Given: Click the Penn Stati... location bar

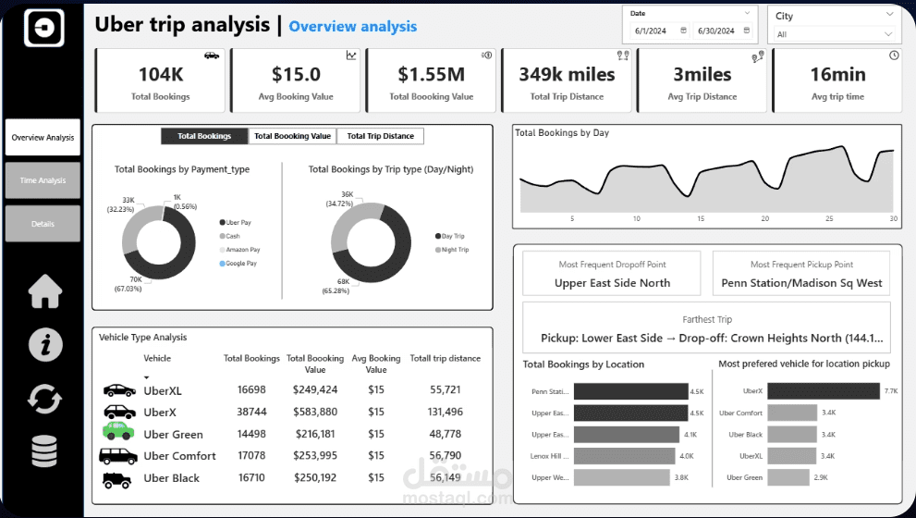Looking at the screenshot, I should [631, 391].
